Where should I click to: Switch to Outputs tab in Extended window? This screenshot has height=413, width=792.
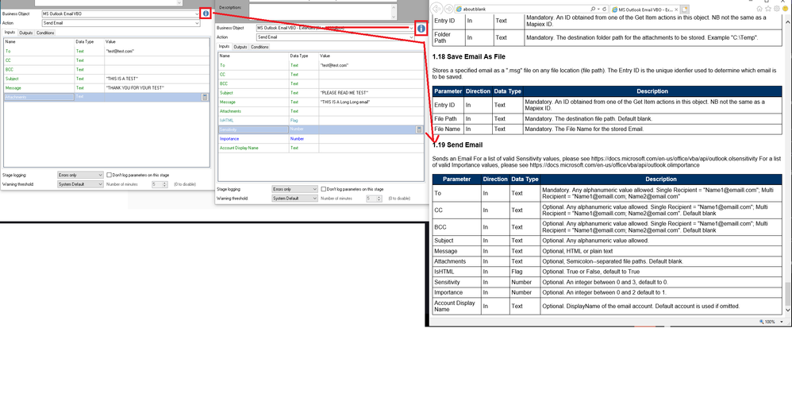coord(240,47)
